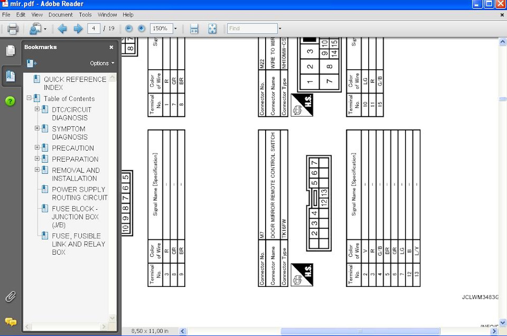Open the Window menu
This screenshot has width=507, height=336.
point(107,15)
